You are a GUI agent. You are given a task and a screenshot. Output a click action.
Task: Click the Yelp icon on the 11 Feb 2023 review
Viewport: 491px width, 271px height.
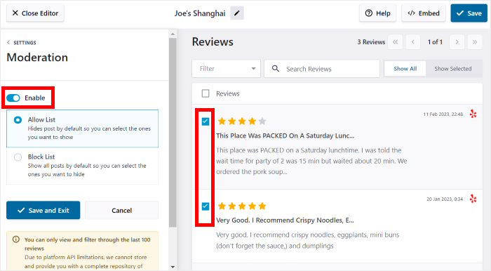click(x=473, y=114)
